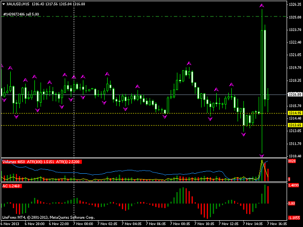
Task: Click the 1311.70 price scale label
Action: (295, 144)
